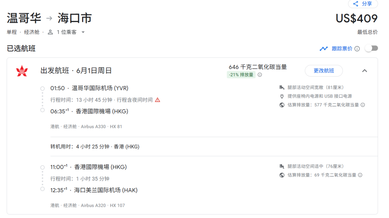The image size is (389, 218).
Task: Click the one-way trip type label
Action: pos(12,32)
